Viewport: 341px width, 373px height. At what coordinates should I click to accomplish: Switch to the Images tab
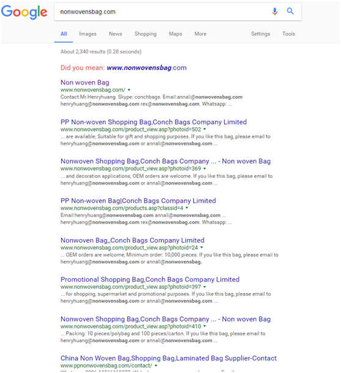[88, 34]
